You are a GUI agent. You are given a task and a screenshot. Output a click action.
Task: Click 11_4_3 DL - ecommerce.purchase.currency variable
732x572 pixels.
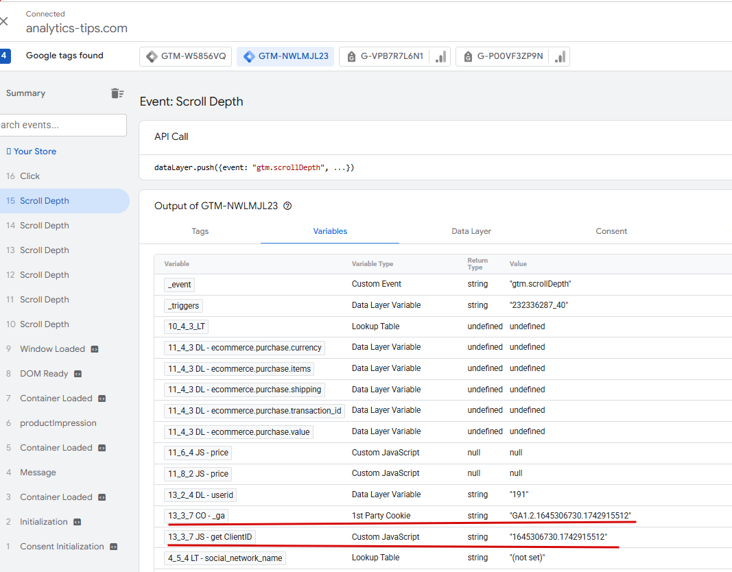point(245,348)
